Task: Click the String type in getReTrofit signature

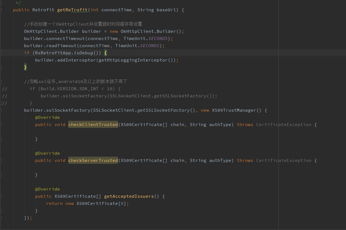Action: [x=146, y=10]
